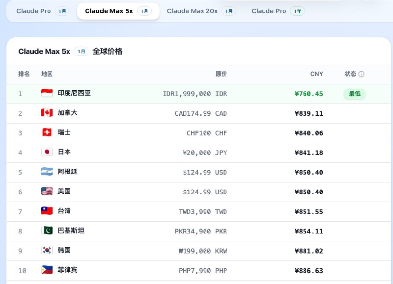Image resolution: width=393 pixels, height=284 pixels.
Task: Click the price ₩199,000 KRW
Action: point(203,251)
